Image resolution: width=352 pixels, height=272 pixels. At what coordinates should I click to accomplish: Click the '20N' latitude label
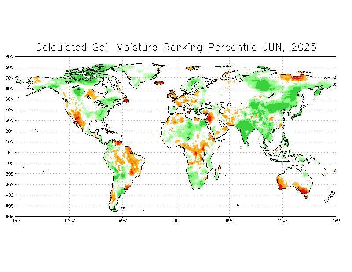[x=9, y=131]
